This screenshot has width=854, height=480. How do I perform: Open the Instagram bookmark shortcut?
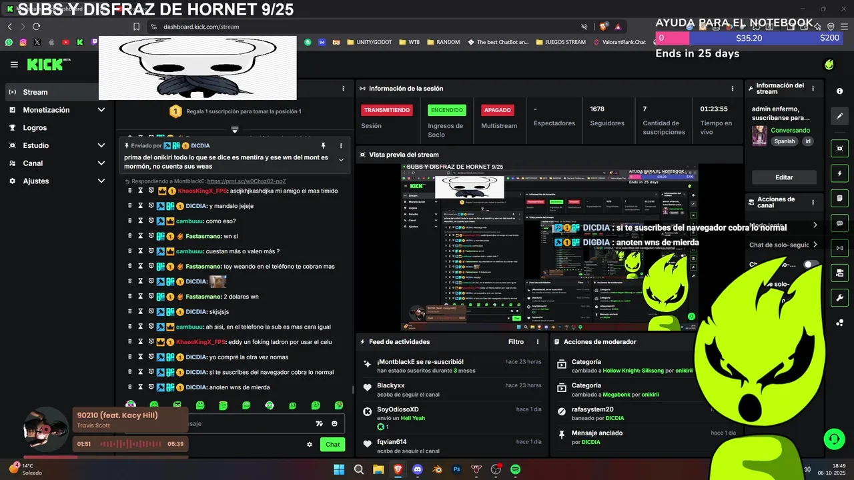(x=23, y=42)
